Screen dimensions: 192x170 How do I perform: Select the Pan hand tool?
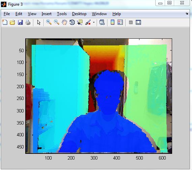(64, 23)
